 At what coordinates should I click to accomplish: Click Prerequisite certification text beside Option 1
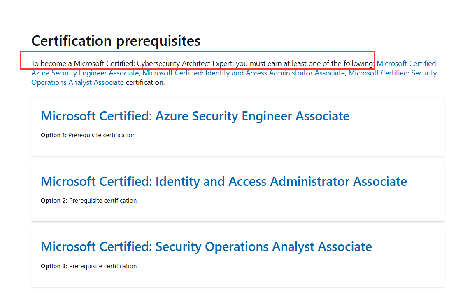click(102, 135)
